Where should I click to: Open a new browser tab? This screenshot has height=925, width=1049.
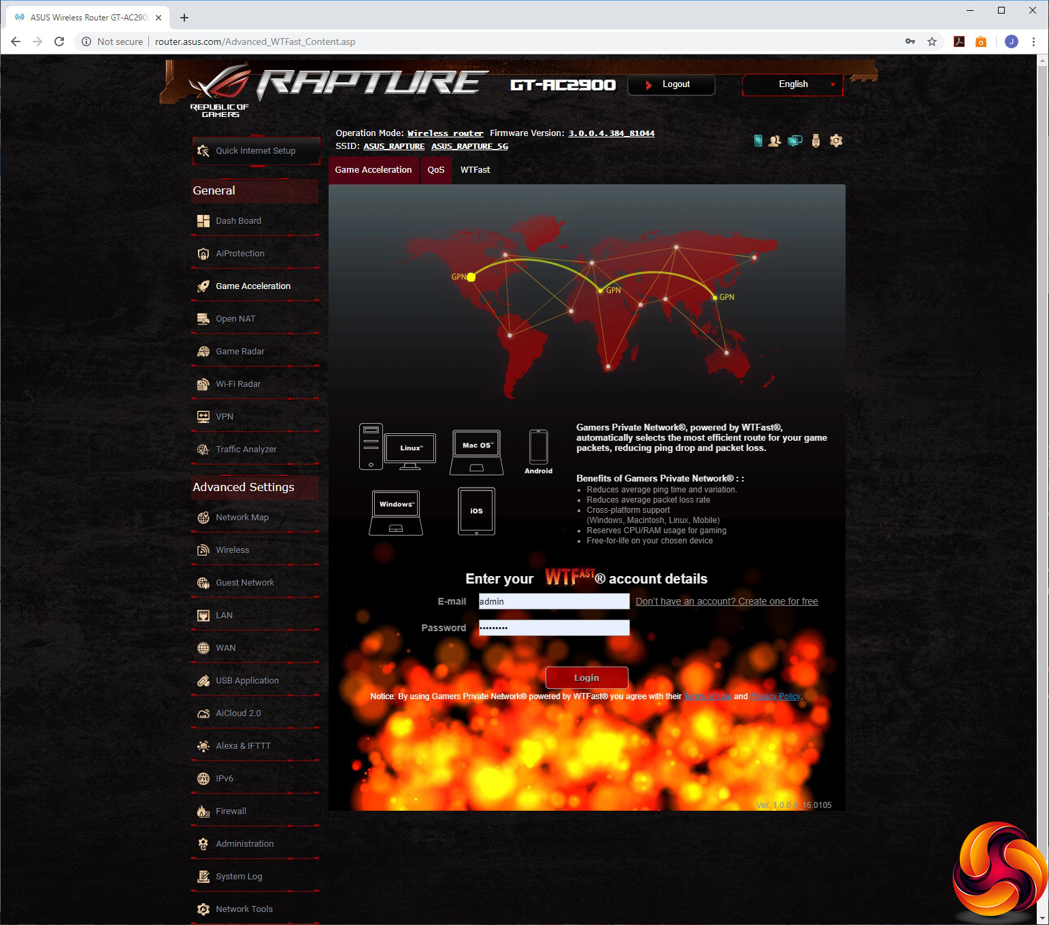click(184, 18)
